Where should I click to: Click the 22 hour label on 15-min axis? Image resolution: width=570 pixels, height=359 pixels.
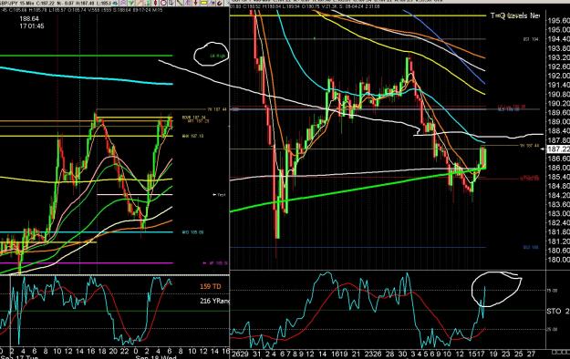(x=125, y=351)
